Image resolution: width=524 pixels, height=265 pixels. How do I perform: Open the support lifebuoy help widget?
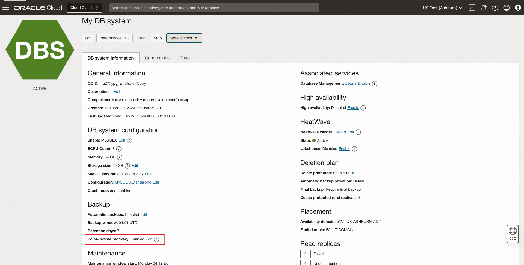[x=513, y=231]
